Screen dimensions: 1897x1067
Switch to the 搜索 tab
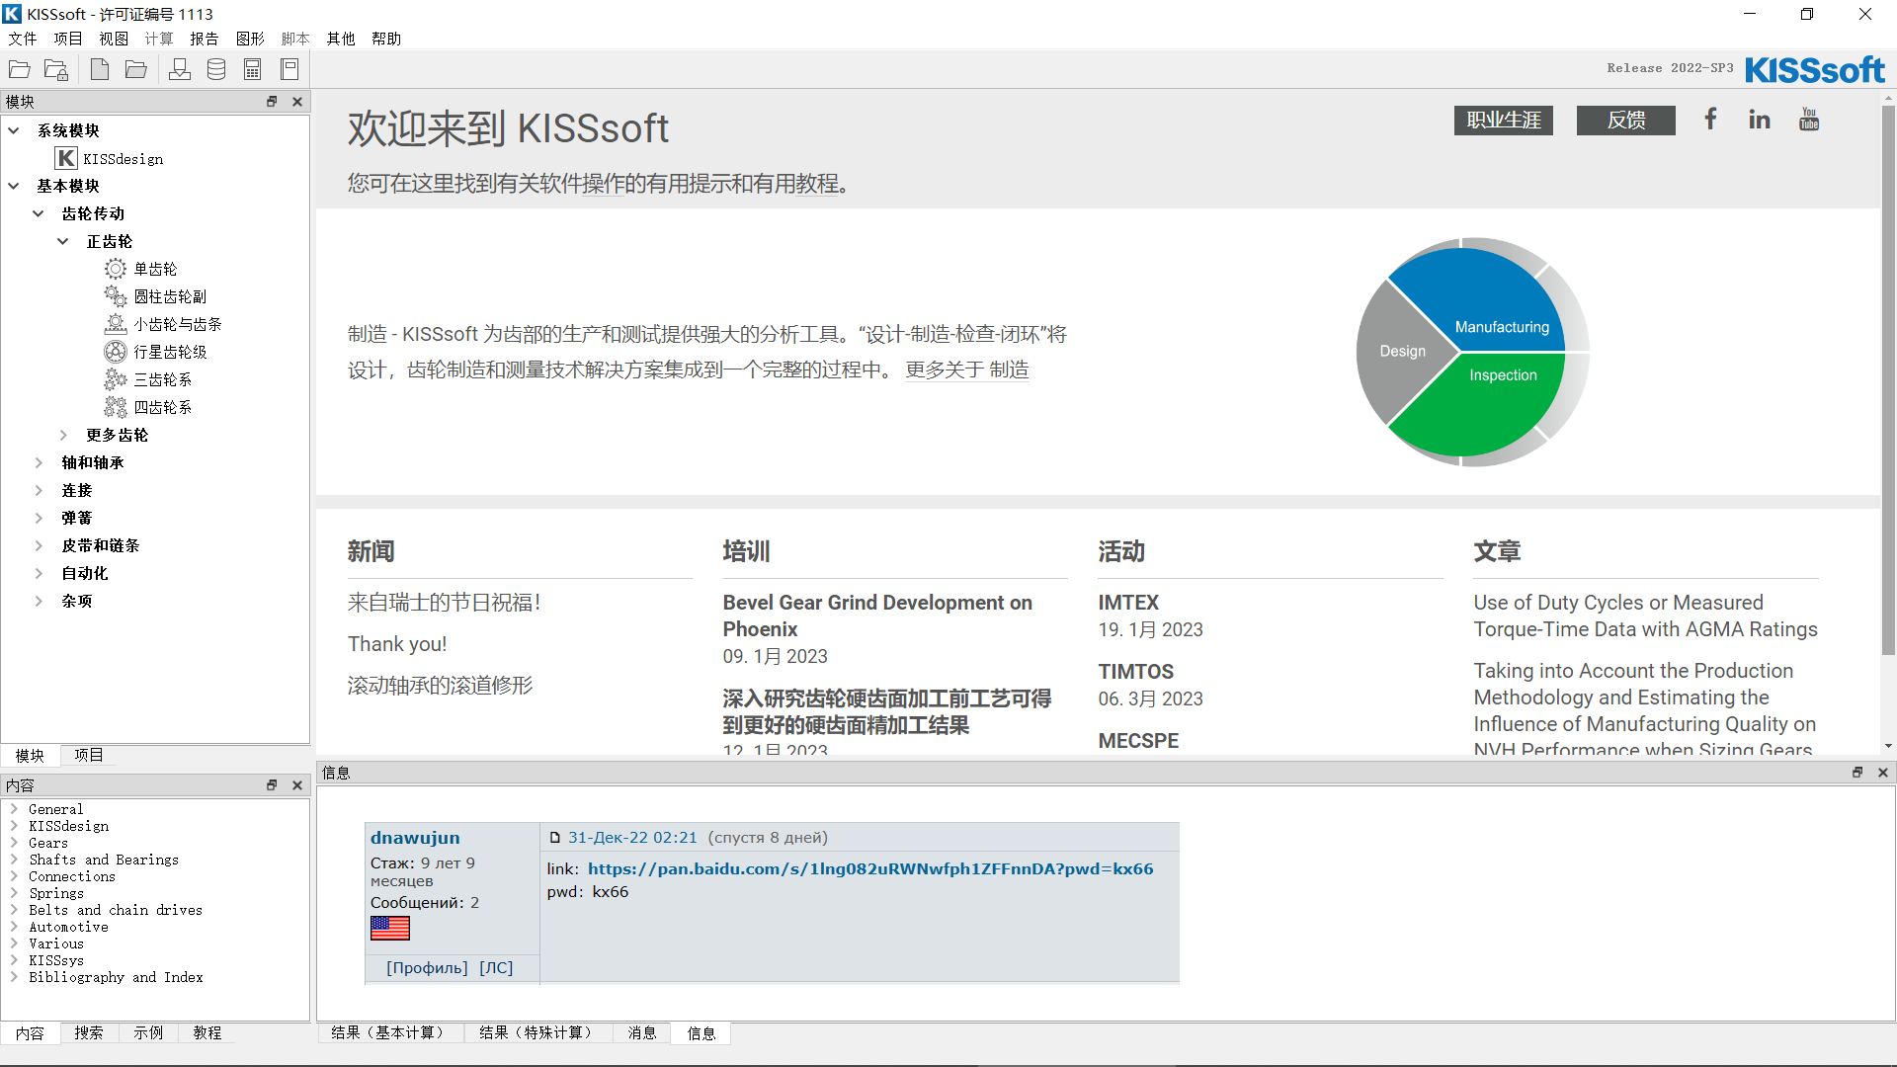click(89, 1032)
